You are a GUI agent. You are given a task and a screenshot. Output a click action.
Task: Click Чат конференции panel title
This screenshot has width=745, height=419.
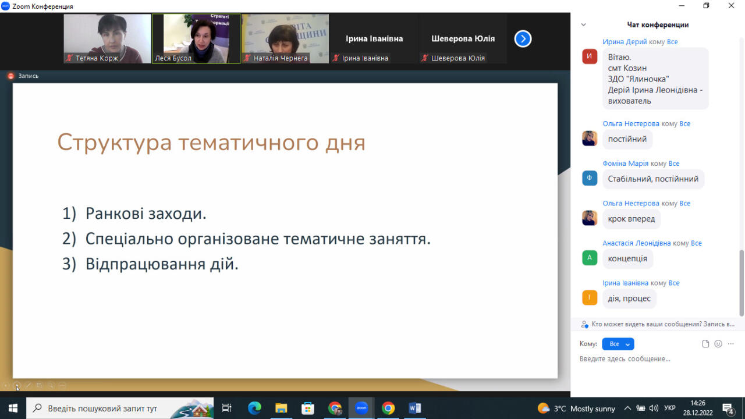[x=658, y=25]
